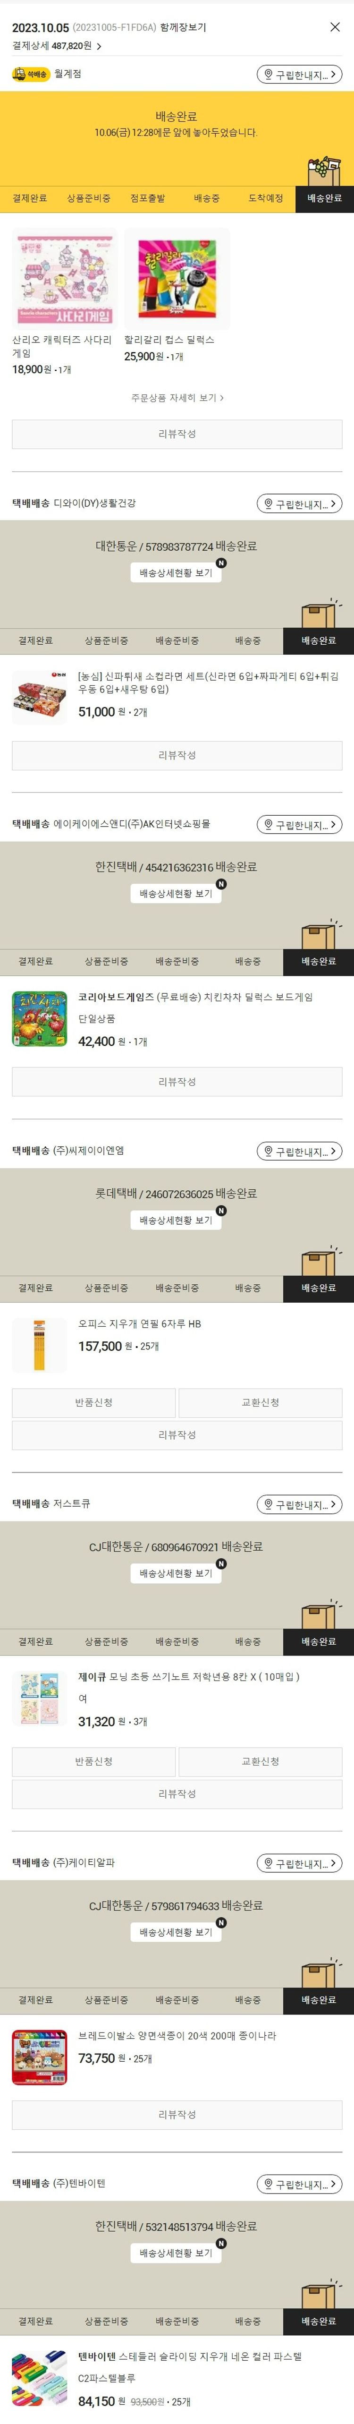Write review for 치킨차차 보드게임
Image resolution: width=354 pixels, height=2424 pixels.
(177, 1082)
